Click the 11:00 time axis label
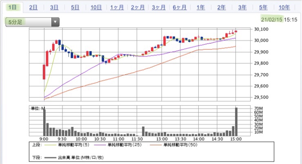The width and height of the screenshot is (302, 164). [x=118, y=139]
